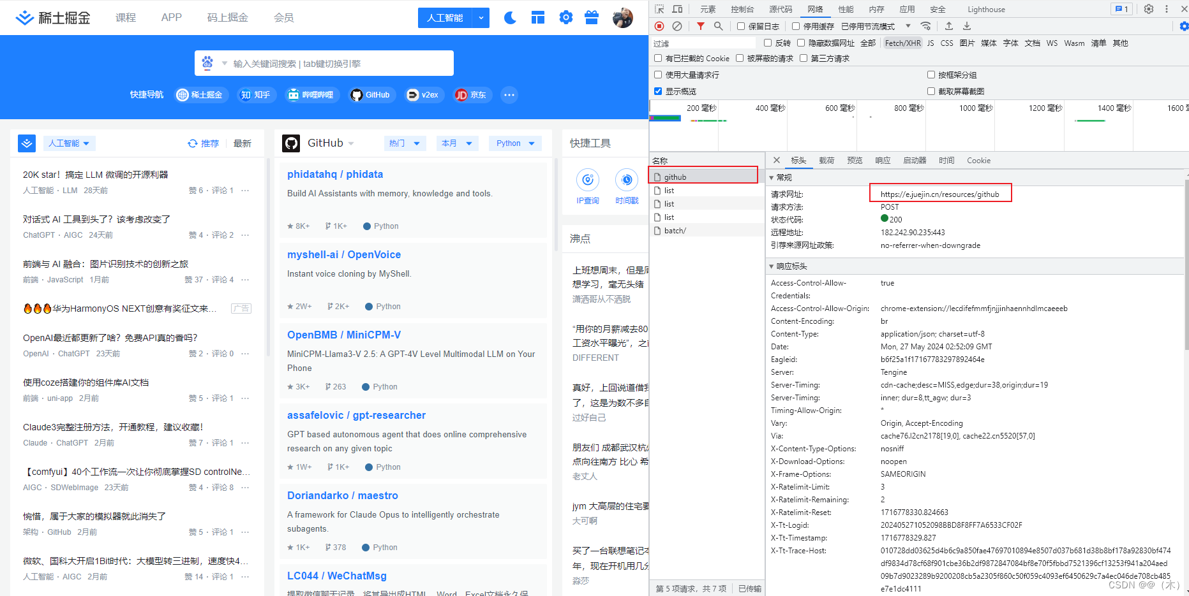Image resolution: width=1189 pixels, height=596 pixels.
Task: Switch to the 控制台 DevTools tab
Action: (x=742, y=9)
